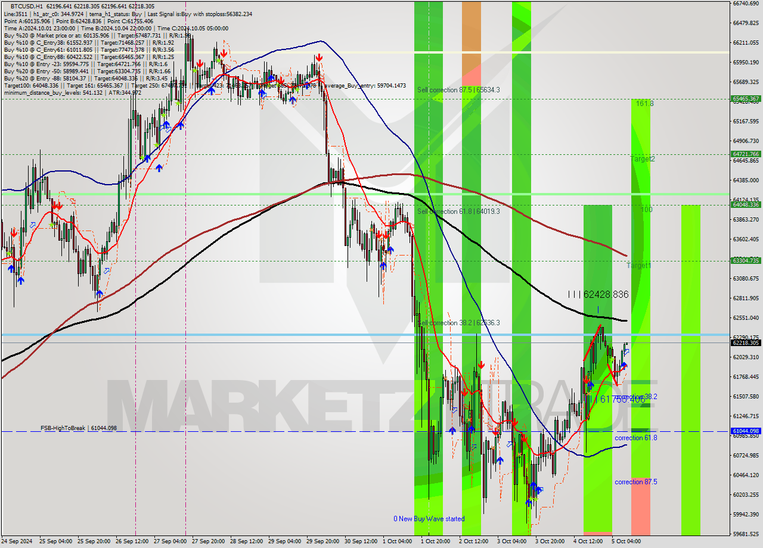Click the green 64048.336 price tag
The height and width of the screenshot is (548, 763).
[x=745, y=205]
